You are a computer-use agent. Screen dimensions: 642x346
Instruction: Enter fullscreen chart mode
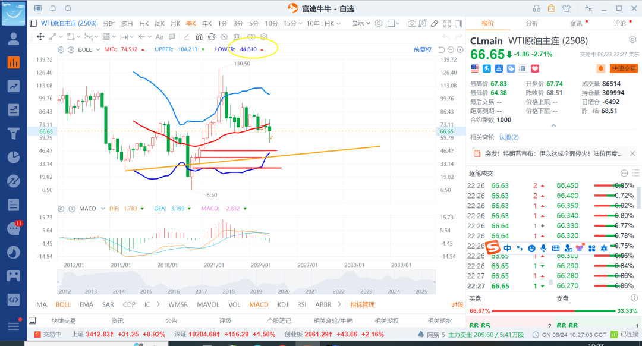coord(447,24)
